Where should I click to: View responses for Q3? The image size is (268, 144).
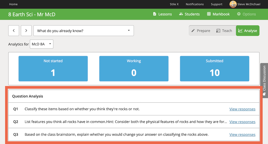(x=242, y=135)
